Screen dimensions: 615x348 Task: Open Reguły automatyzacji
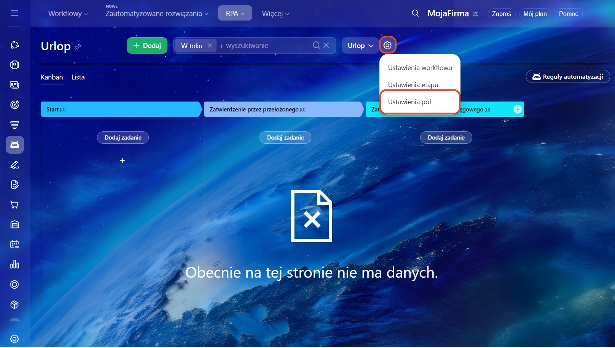[x=568, y=76]
